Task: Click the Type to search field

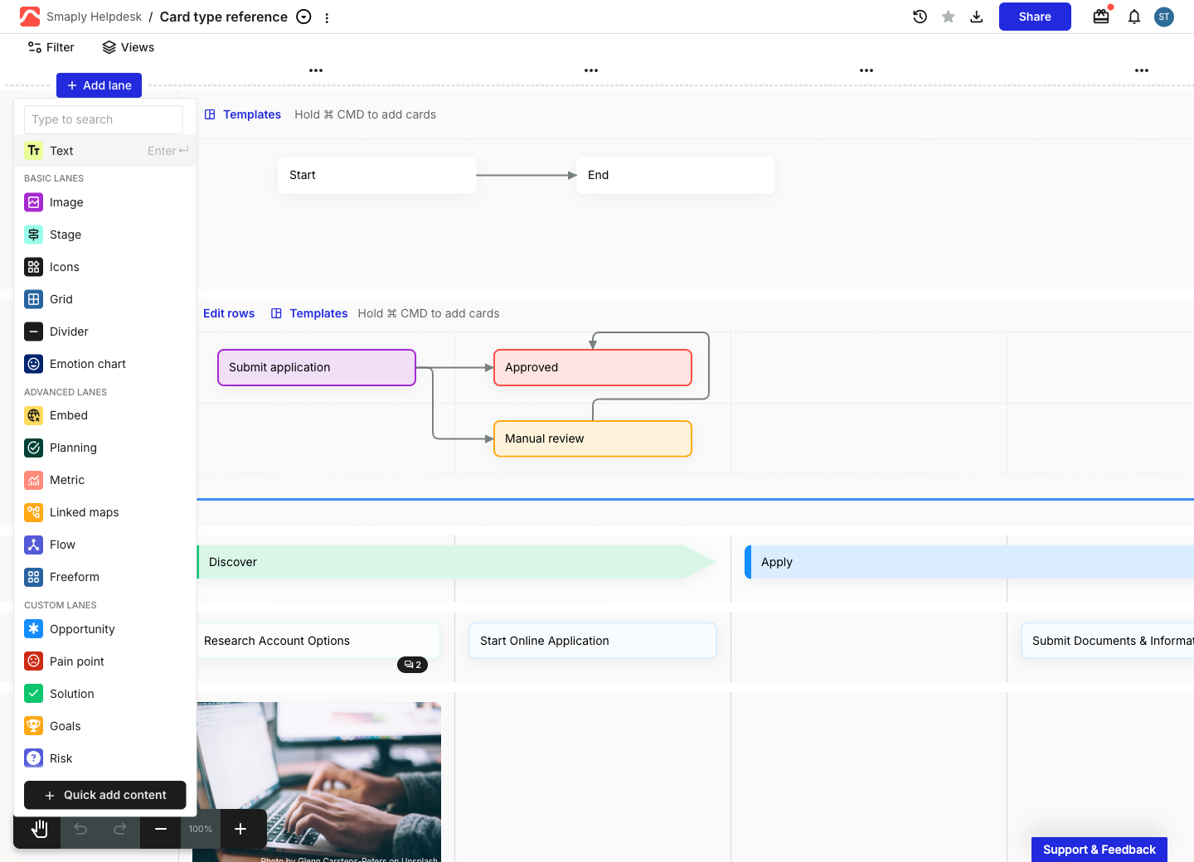Action: click(x=104, y=119)
